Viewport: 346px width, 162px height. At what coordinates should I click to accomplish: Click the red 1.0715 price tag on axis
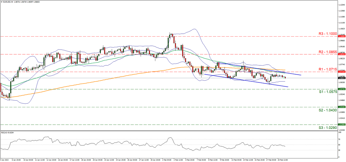(x=341, y=71)
